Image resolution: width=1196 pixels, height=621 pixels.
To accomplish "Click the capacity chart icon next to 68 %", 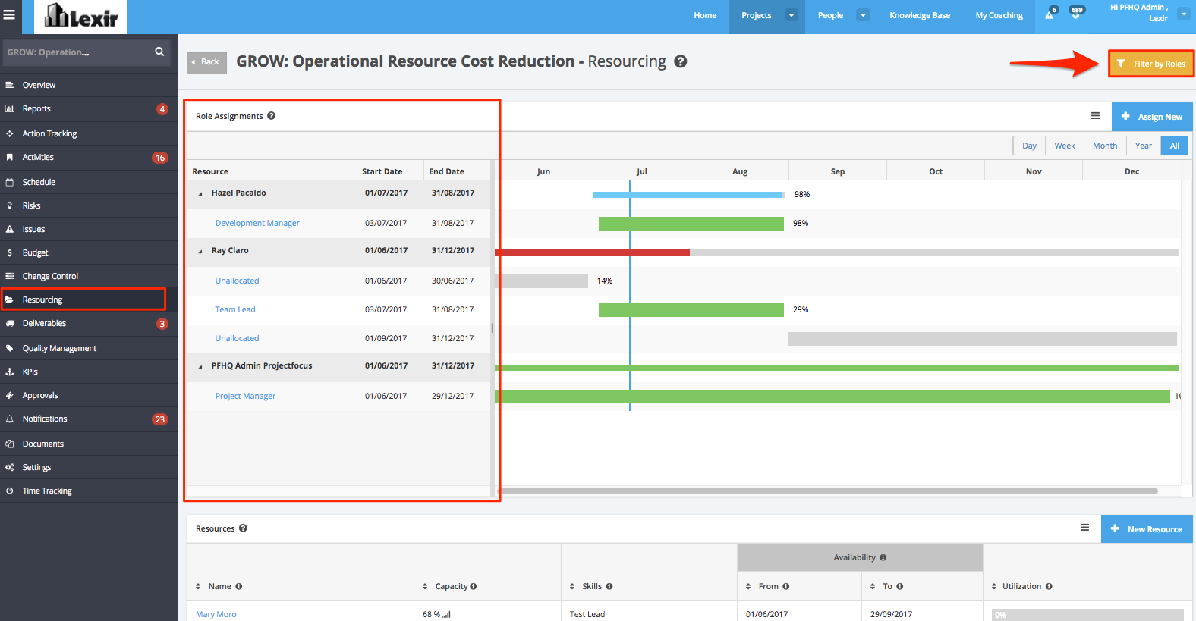I will 446,614.
